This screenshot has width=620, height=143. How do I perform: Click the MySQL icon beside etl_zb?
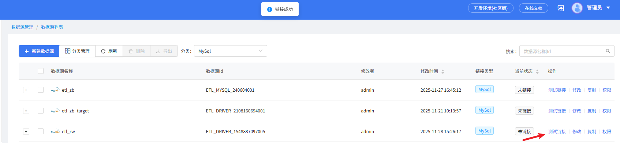[x=55, y=90]
